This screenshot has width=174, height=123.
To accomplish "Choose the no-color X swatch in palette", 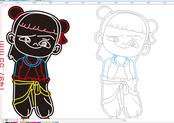I will (x=4, y=122).
